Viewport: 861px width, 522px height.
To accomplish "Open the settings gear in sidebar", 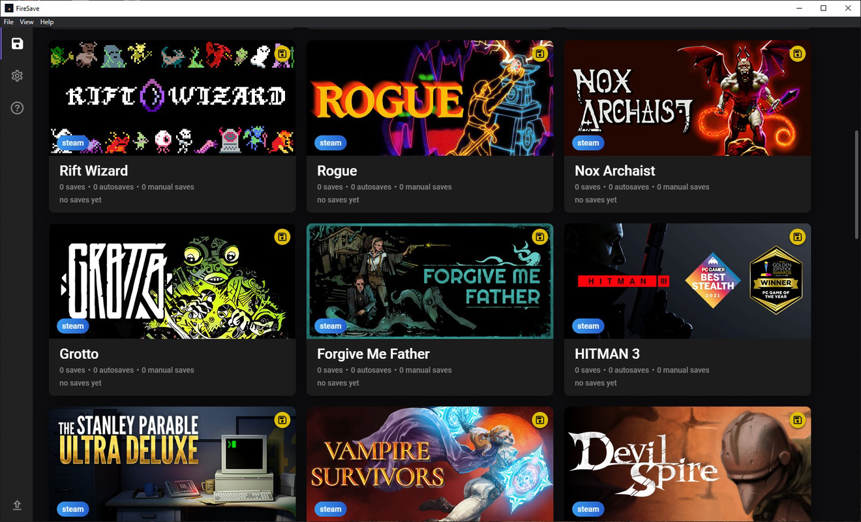I will [18, 76].
